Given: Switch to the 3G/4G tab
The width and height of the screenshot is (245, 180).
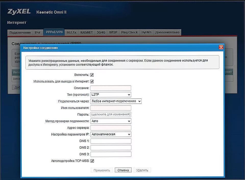Looking at the screenshot, I should pos(101,33).
